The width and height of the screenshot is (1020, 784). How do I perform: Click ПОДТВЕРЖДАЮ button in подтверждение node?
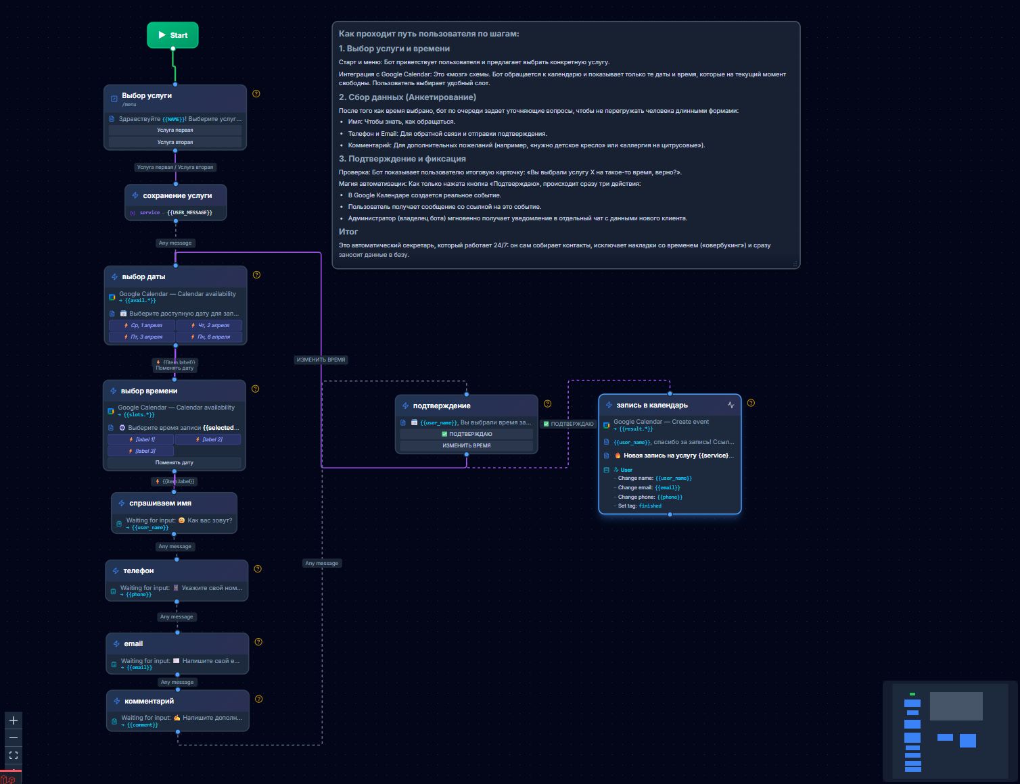point(467,435)
